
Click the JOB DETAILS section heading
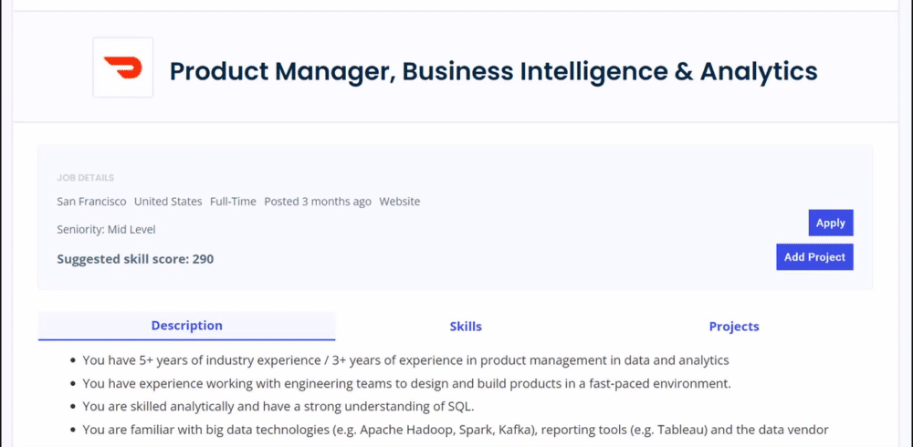[x=86, y=178]
